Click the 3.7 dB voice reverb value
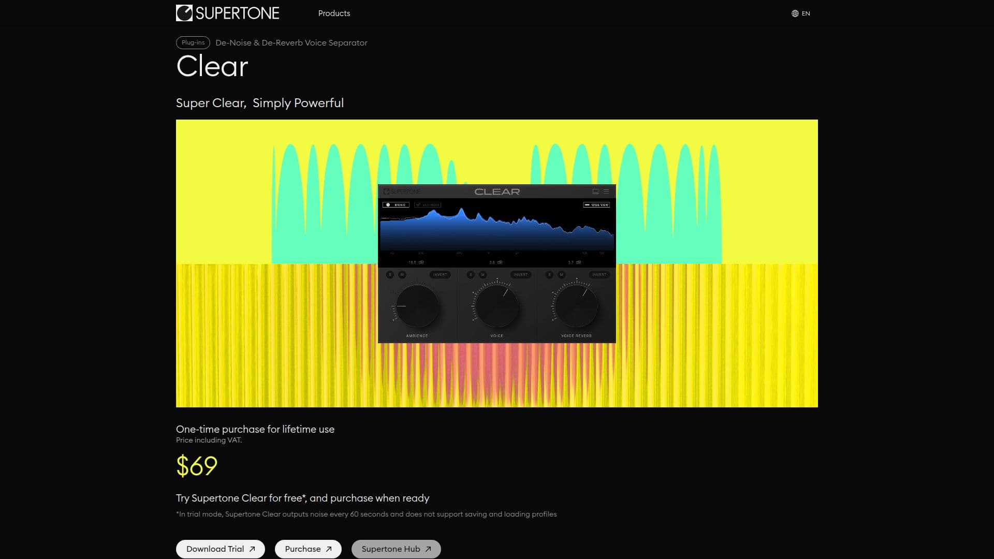 coord(575,262)
